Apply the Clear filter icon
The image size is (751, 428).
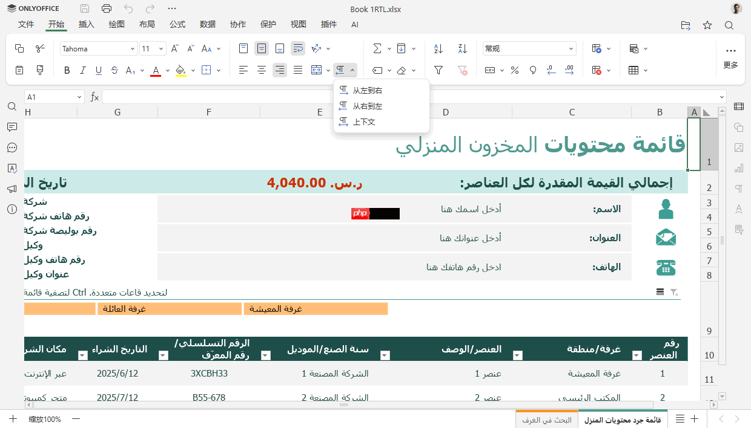point(462,70)
